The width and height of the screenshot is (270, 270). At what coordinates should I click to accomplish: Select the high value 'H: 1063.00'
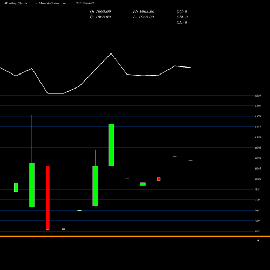click(x=144, y=12)
